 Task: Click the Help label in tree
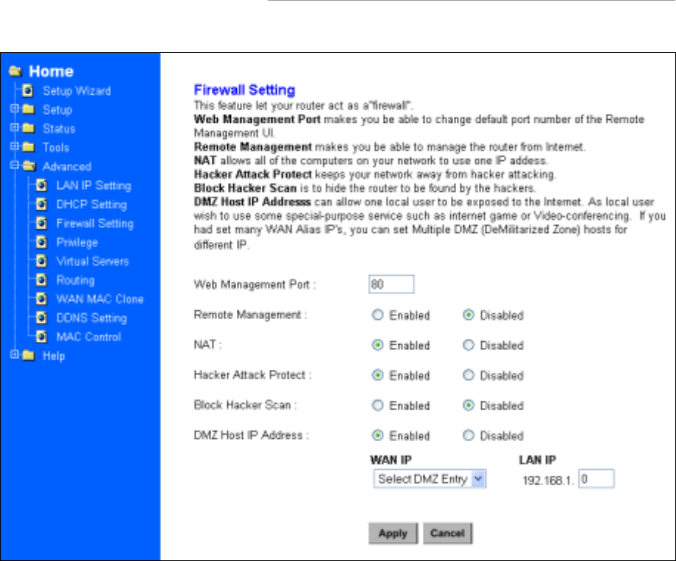[x=54, y=357]
